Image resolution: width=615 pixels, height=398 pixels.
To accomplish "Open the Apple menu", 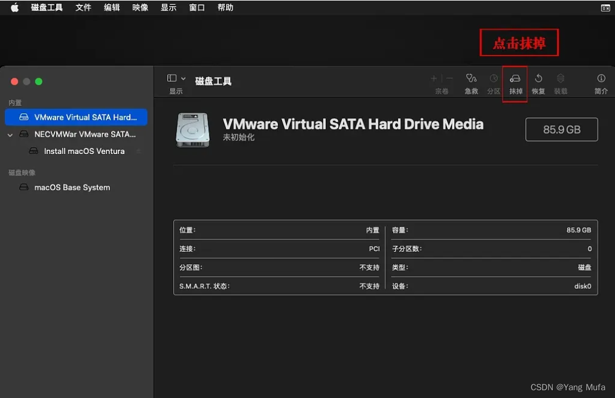I will [x=14, y=7].
